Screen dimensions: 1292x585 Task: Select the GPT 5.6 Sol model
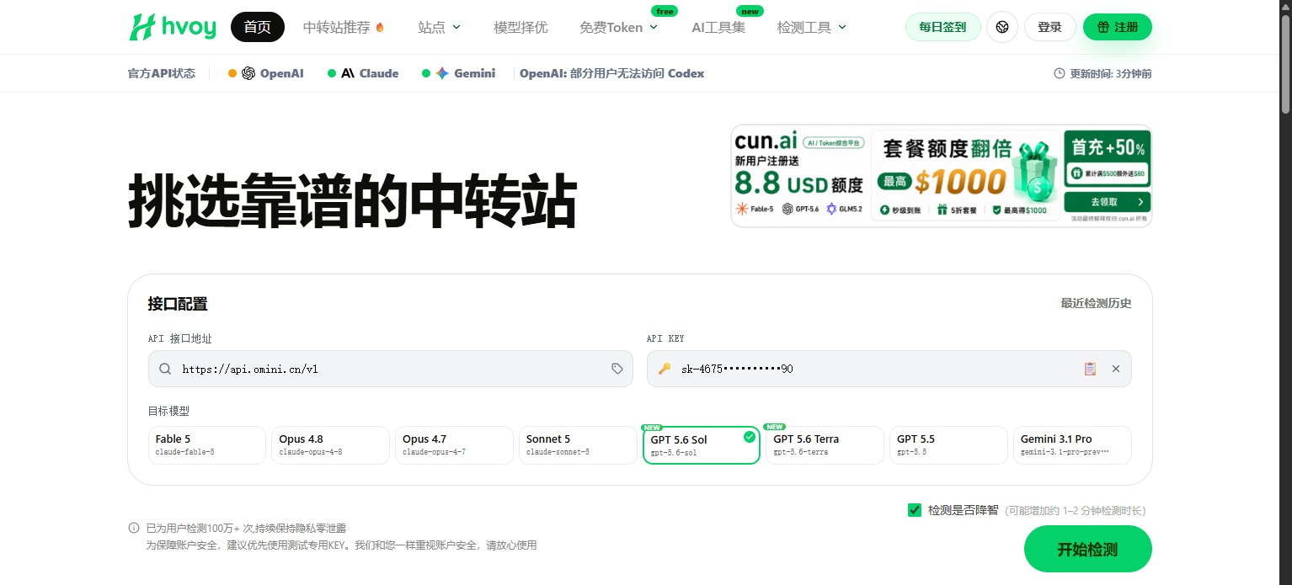(701, 445)
